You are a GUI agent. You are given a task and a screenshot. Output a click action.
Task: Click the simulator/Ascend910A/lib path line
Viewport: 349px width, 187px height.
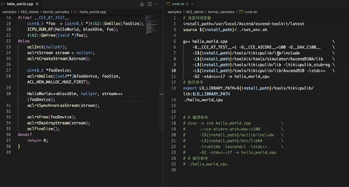tap(258, 59)
